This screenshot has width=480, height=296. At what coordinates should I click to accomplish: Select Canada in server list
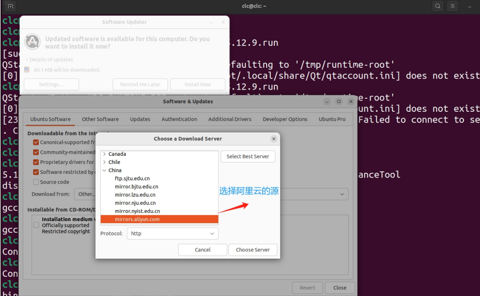(x=117, y=154)
